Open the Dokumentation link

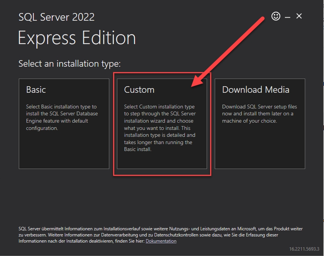(161, 241)
